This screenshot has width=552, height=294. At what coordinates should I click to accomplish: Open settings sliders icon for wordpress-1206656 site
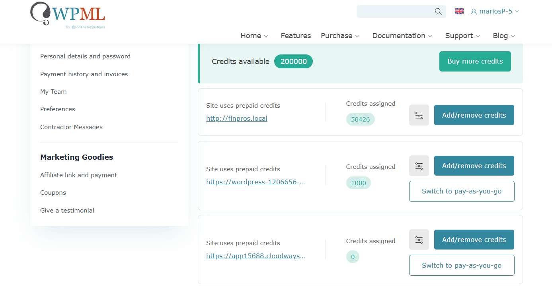click(x=419, y=166)
